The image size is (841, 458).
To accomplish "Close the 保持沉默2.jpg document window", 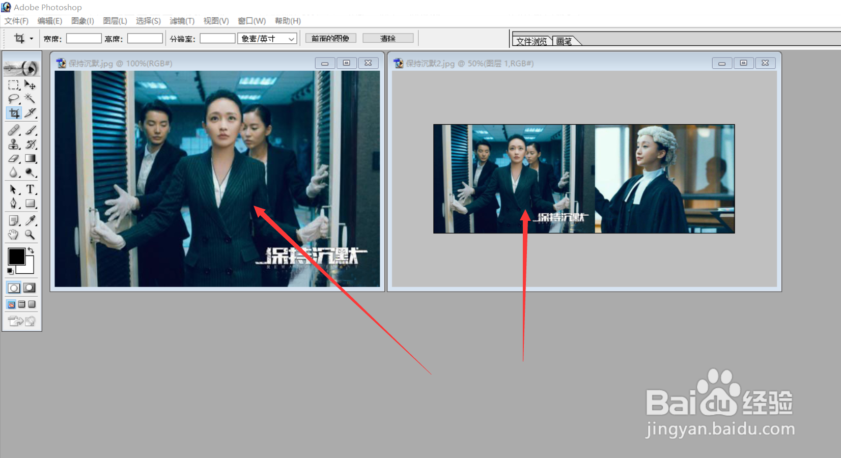I will (x=765, y=63).
